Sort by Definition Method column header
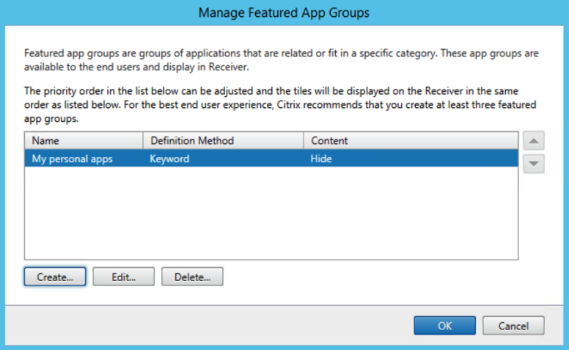The height and width of the screenshot is (350, 569). click(223, 140)
